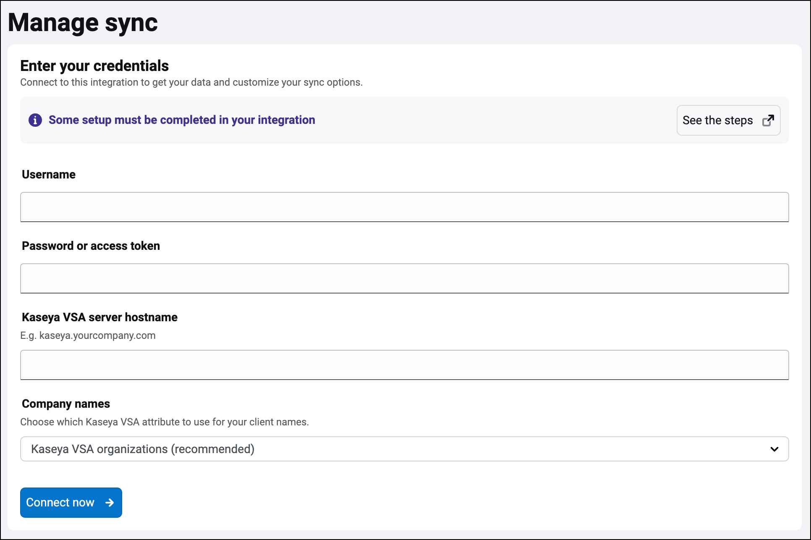The width and height of the screenshot is (811, 540).
Task: Click the 'Manage sync' page title
Action: pyautogui.click(x=83, y=23)
